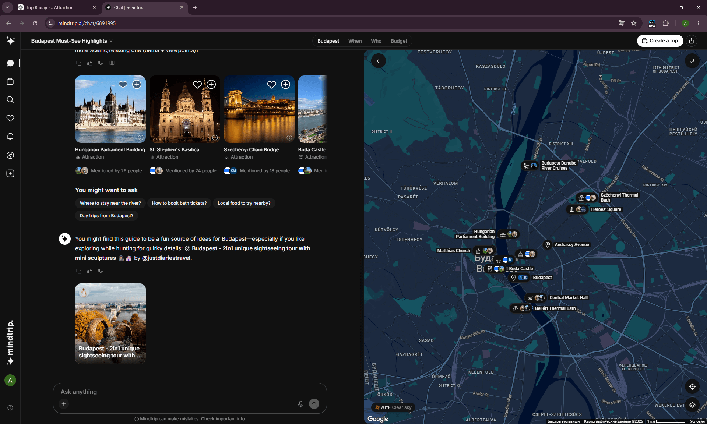Open the browser extensions puzzle icon
707x424 pixels.
[x=665, y=23]
